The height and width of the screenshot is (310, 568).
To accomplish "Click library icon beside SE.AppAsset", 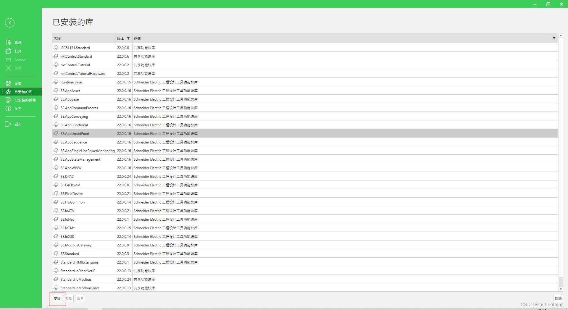I will pyautogui.click(x=56, y=90).
